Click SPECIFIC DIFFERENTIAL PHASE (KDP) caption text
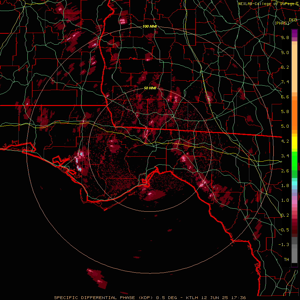This screenshot has height=300, width=300. pyautogui.click(x=103, y=298)
